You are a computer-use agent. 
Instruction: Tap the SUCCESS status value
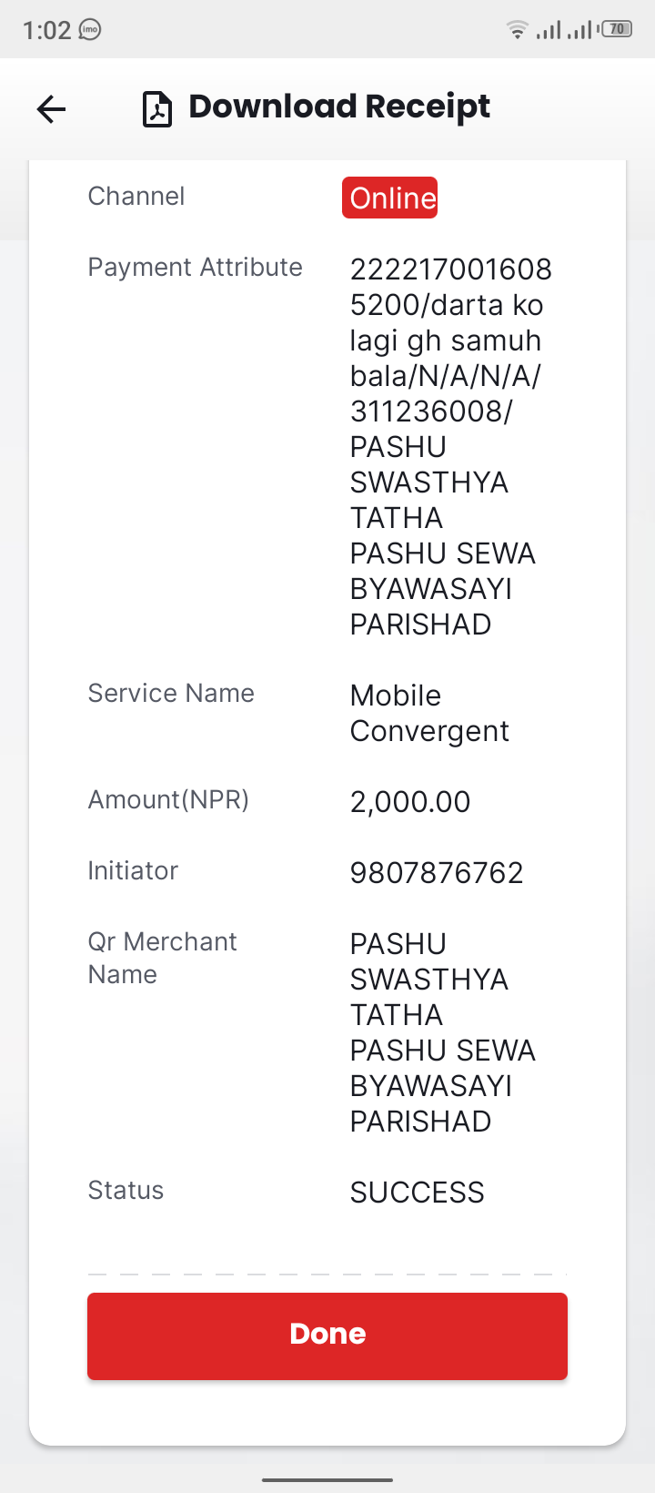418,1193
